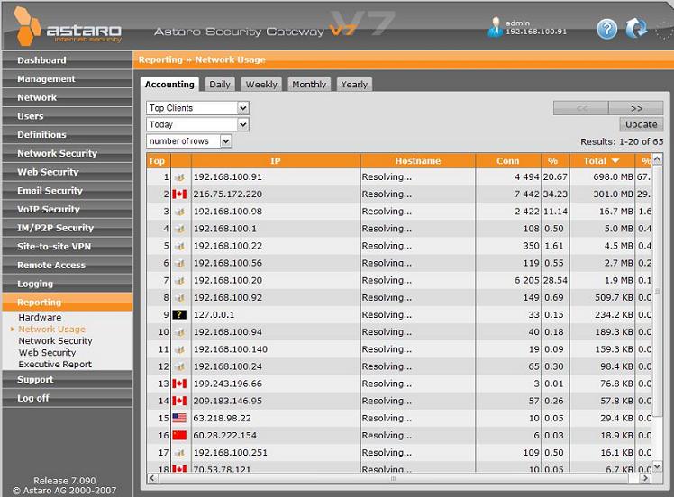Screen dimensions: 674x497
Task: Open the Users menu
Action: coord(68,116)
